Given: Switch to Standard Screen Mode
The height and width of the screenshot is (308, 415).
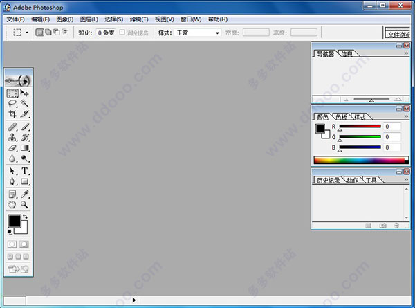Looking at the screenshot, I should 10,257.
